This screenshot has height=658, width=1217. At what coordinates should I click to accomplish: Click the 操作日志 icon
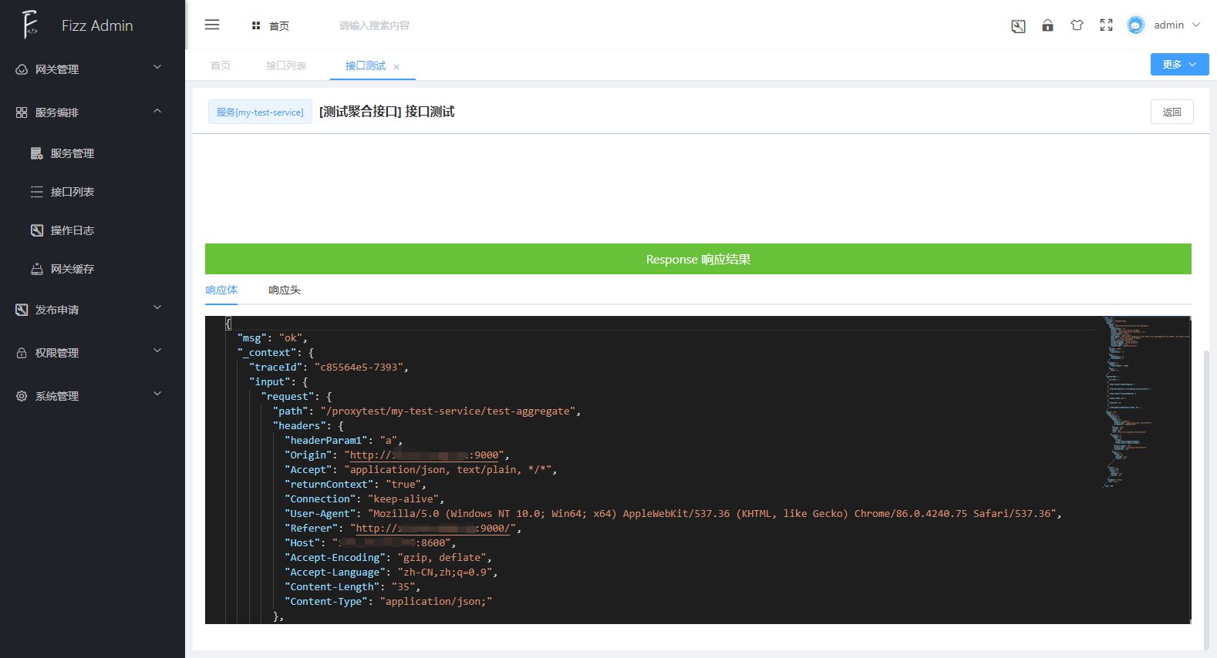click(x=37, y=230)
